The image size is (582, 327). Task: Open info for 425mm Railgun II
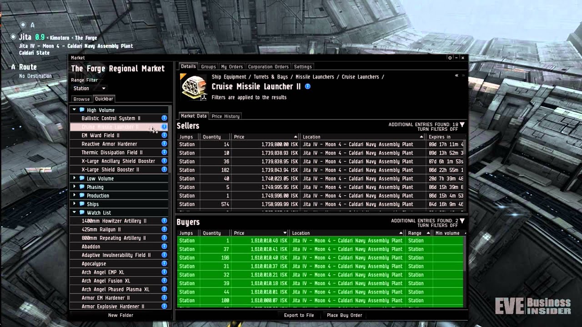click(x=164, y=229)
